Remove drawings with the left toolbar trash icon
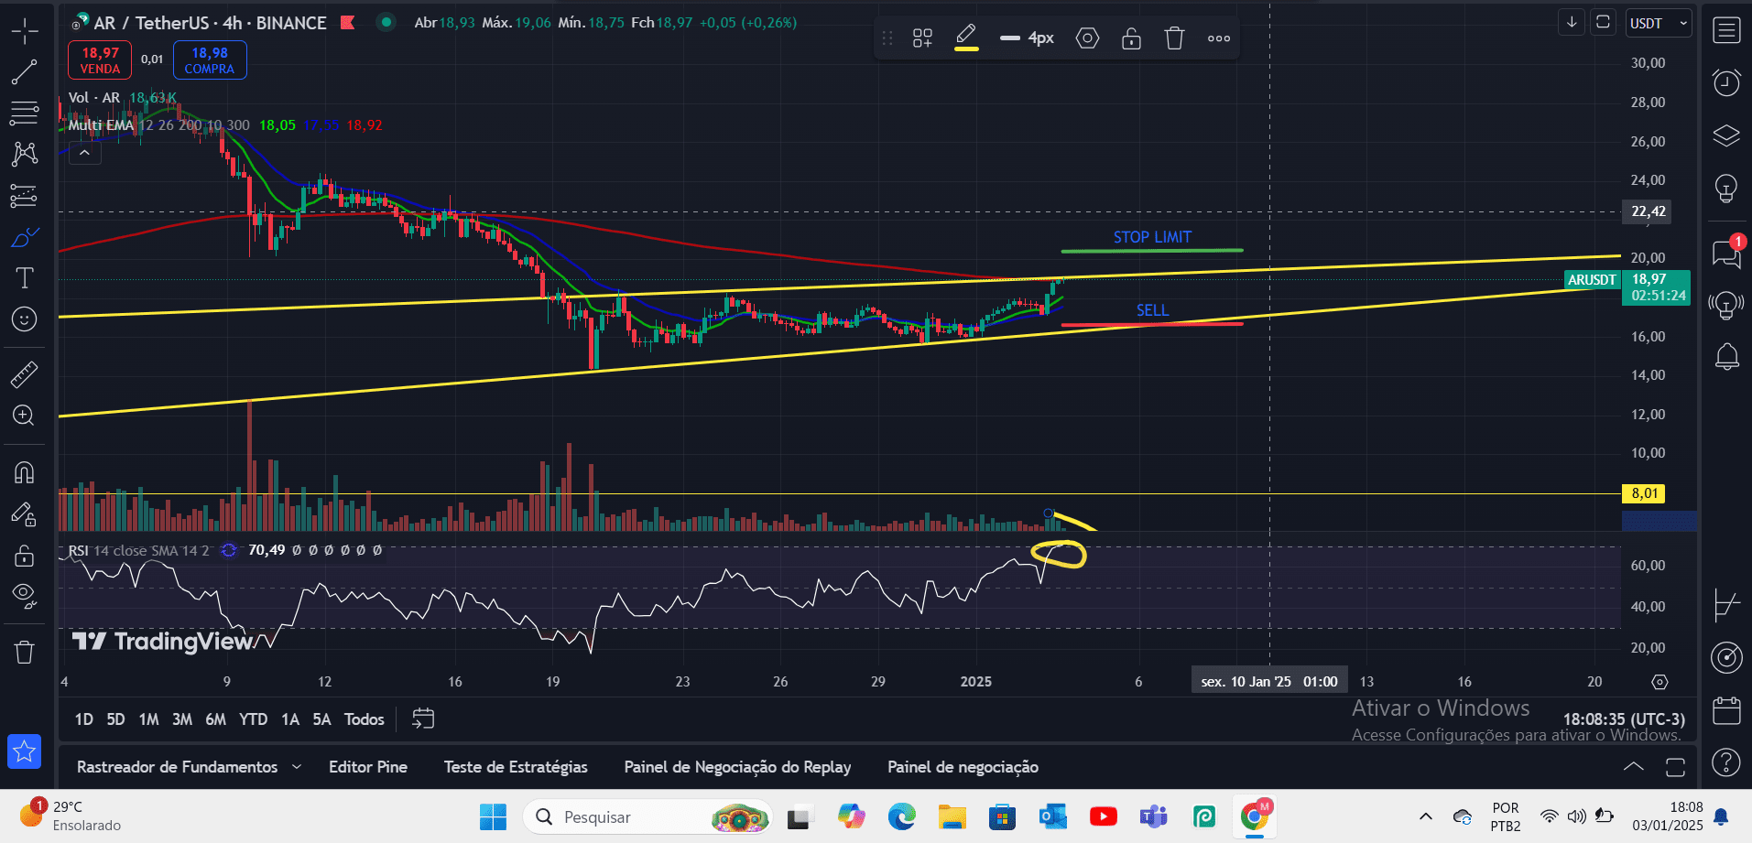1752x843 pixels. click(25, 652)
